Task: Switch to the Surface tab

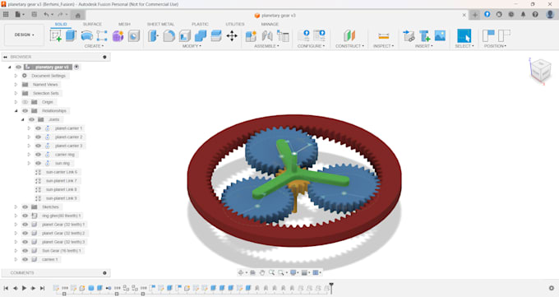Action: [x=92, y=24]
